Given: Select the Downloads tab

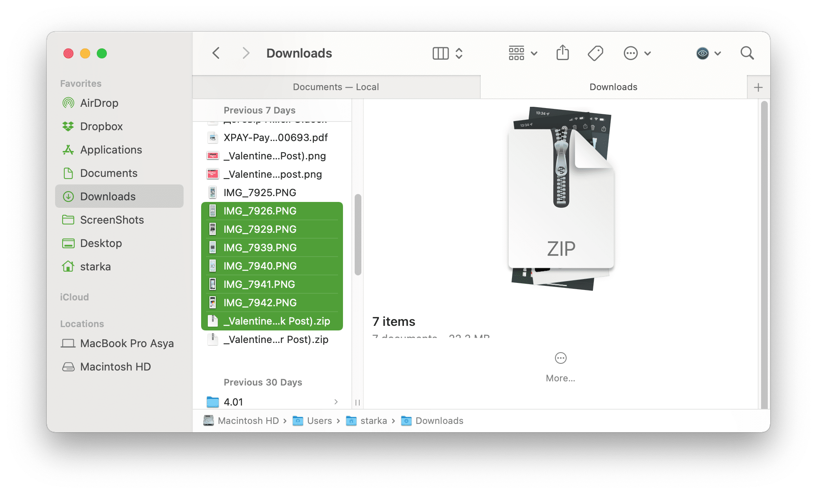Looking at the screenshot, I should pos(613,86).
